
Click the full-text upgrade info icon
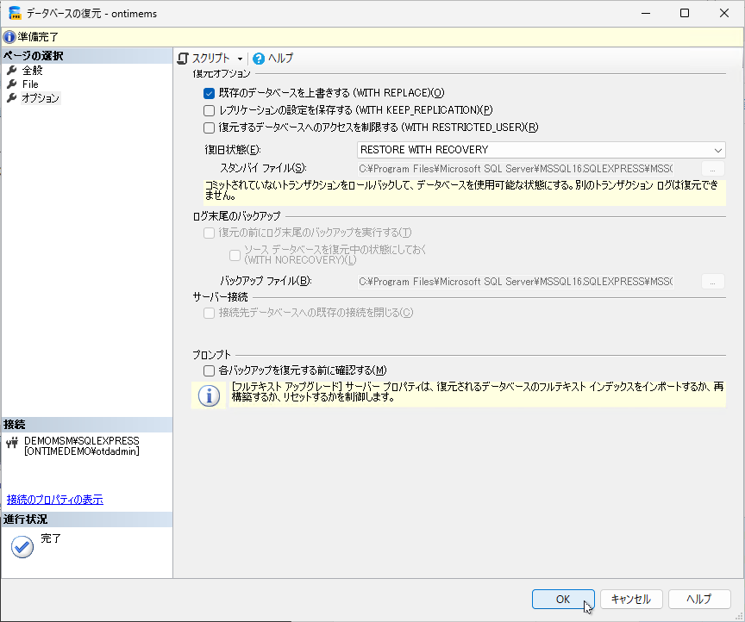(209, 395)
